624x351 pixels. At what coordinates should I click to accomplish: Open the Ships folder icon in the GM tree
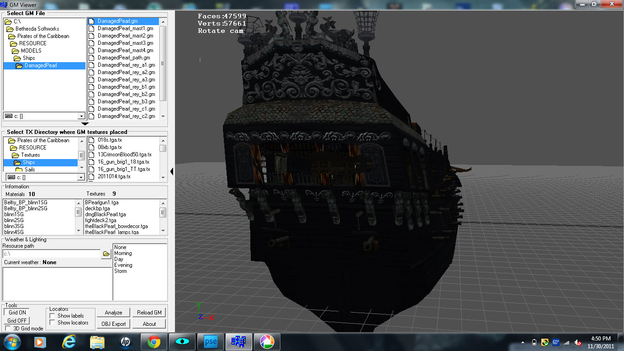click(x=18, y=58)
